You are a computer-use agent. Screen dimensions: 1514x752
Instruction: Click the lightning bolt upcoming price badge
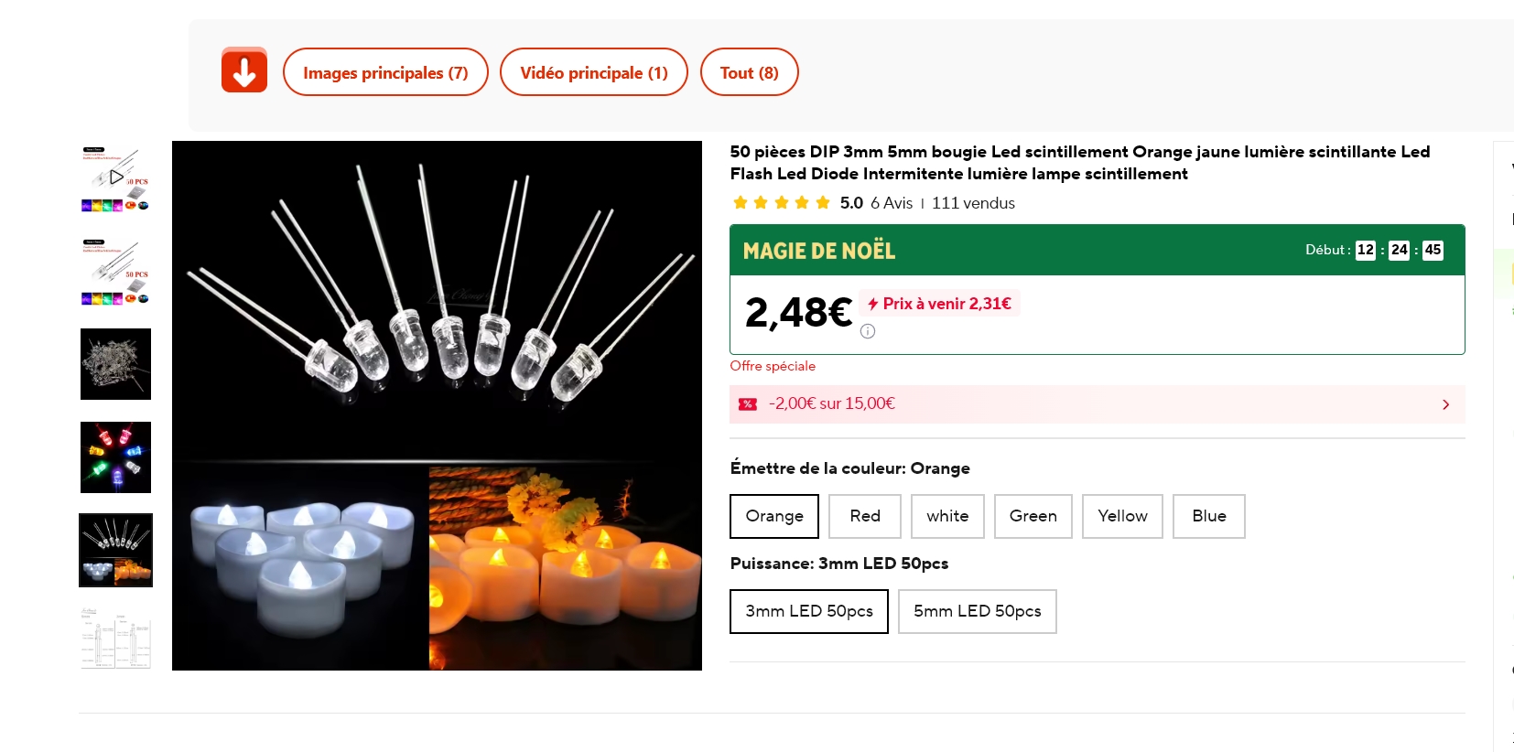(x=940, y=304)
